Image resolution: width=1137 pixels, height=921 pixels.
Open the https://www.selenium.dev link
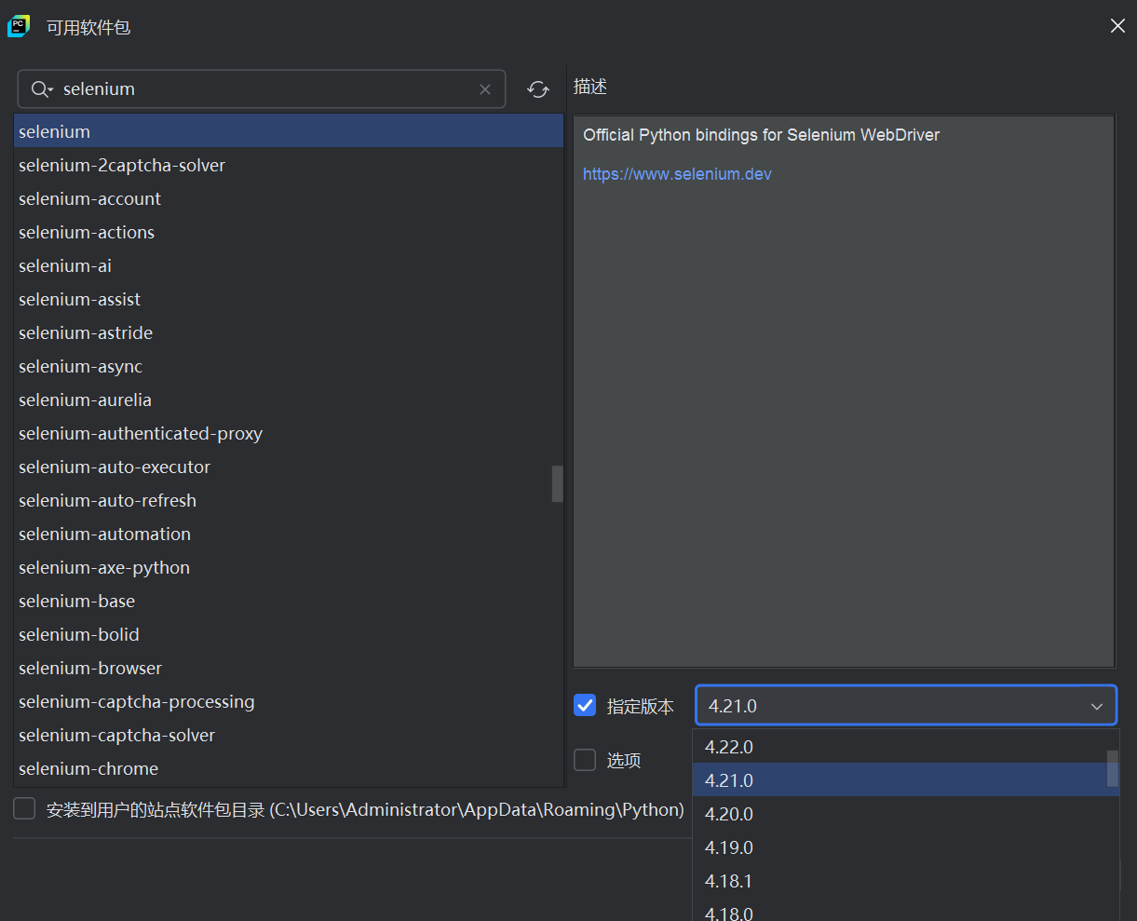click(x=677, y=174)
